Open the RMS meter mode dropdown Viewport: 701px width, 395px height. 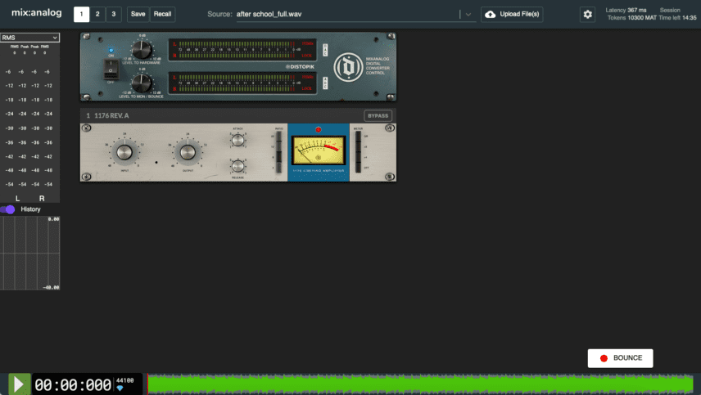click(29, 38)
